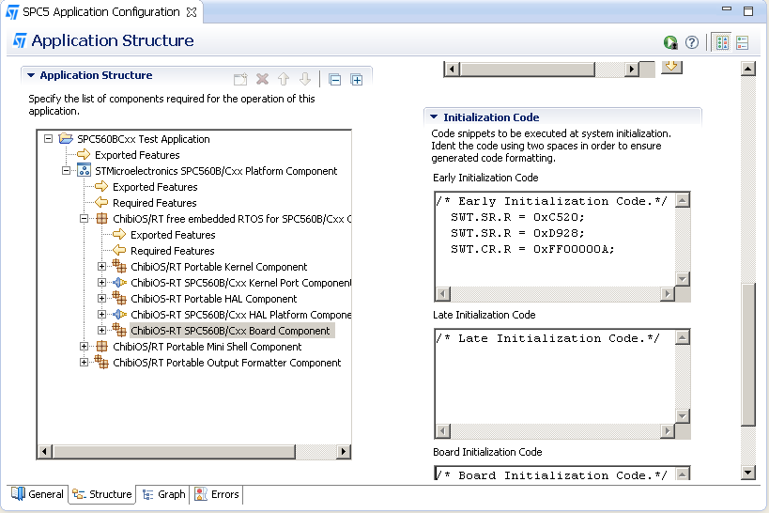Switch to the General tab
Image resolution: width=769 pixels, height=513 pixels.
click(38, 494)
